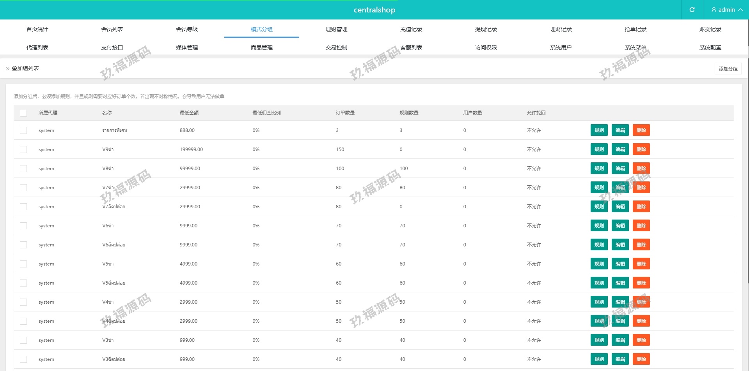Image resolution: width=749 pixels, height=371 pixels.
Task: Open the admin user dropdown
Action: 726,10
